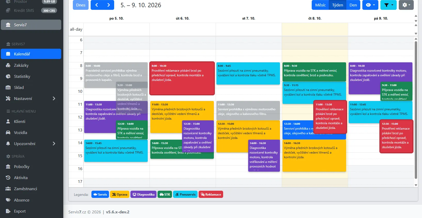Image resolution: width=422 pixels, height=218 pixels.
Task: Open Pobočky building icon
Action: coord(8,166)
